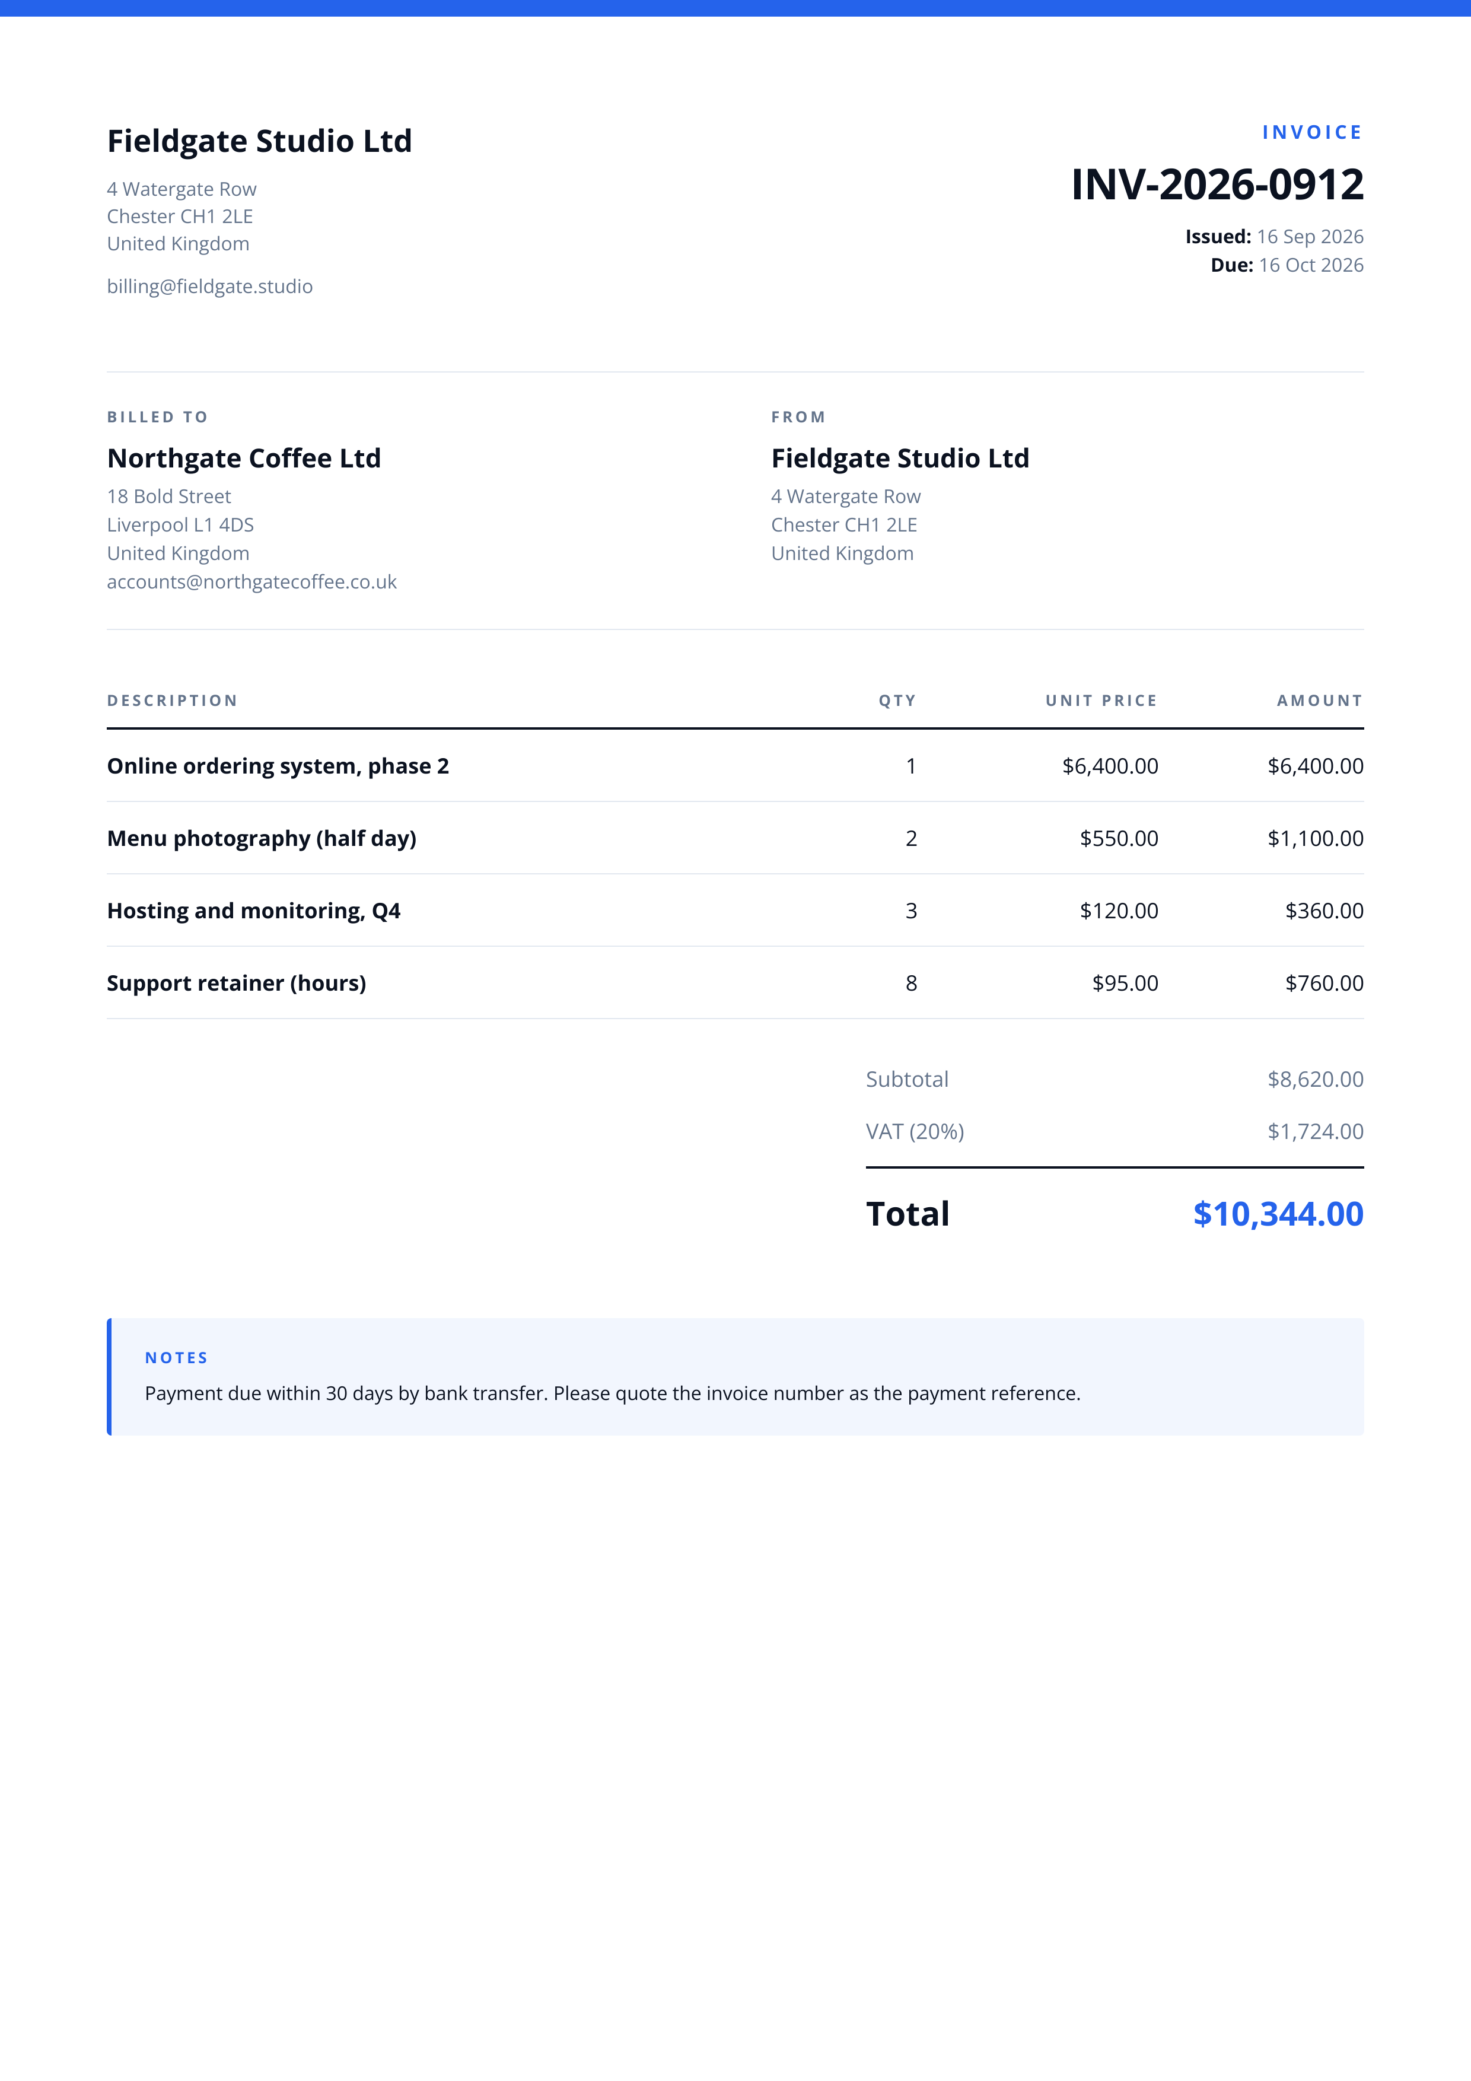Image resolution: width=1471 pixels, height=2081 pixels.
Task: Click the UNIT PRICE column header
Action: point(1101,701)
